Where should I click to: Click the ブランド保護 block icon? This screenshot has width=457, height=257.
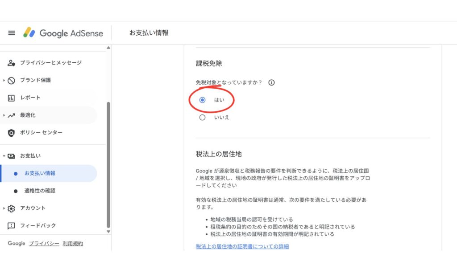[x=11, y=80]
